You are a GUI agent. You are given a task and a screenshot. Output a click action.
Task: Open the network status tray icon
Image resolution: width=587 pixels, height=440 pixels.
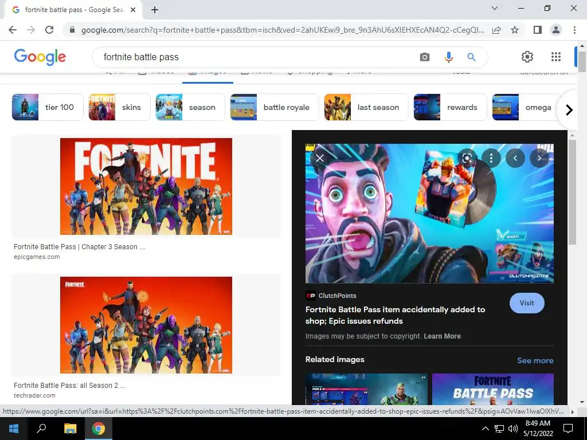point(499,429)
